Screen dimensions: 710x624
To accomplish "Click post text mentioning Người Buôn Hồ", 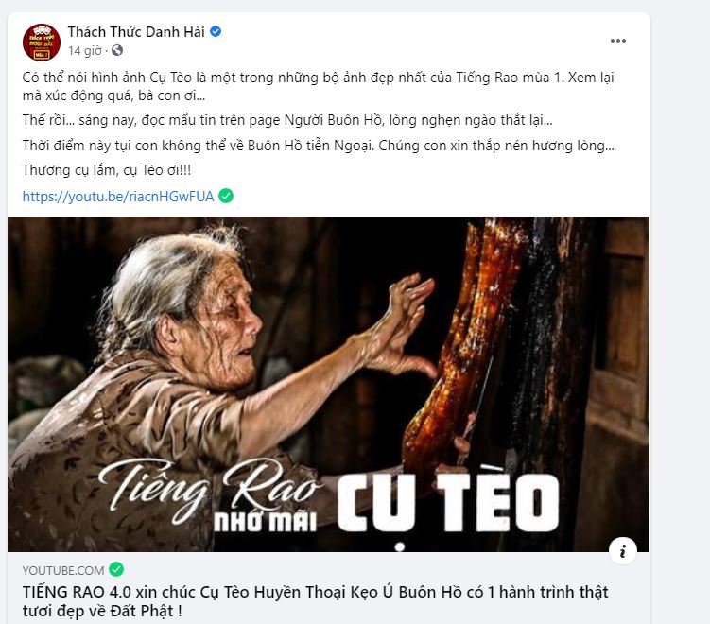I will pyautogui.click(x=287, y=120).
